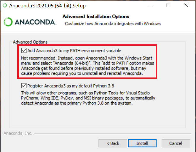This screenshot has height=152, width=196.
Task: Click the "Anaconda3 2021.05 (64-bit) Setup" title text
Action: tap(47, 5)
